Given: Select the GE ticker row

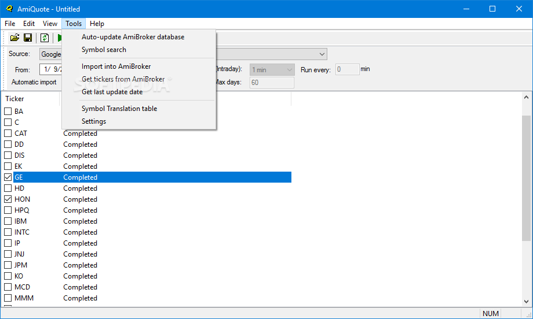Looking at the screenshot, I should 152,177.
